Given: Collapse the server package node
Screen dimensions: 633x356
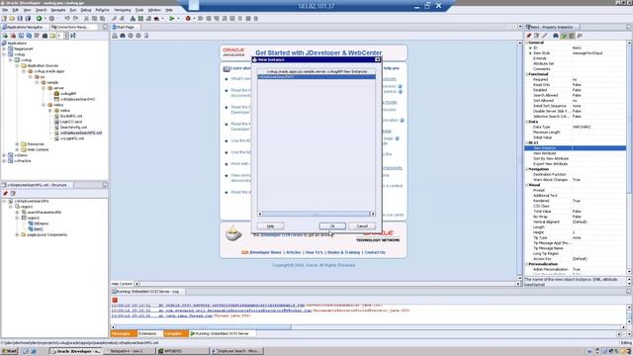Looking at the screenshot, I should 44,88.
